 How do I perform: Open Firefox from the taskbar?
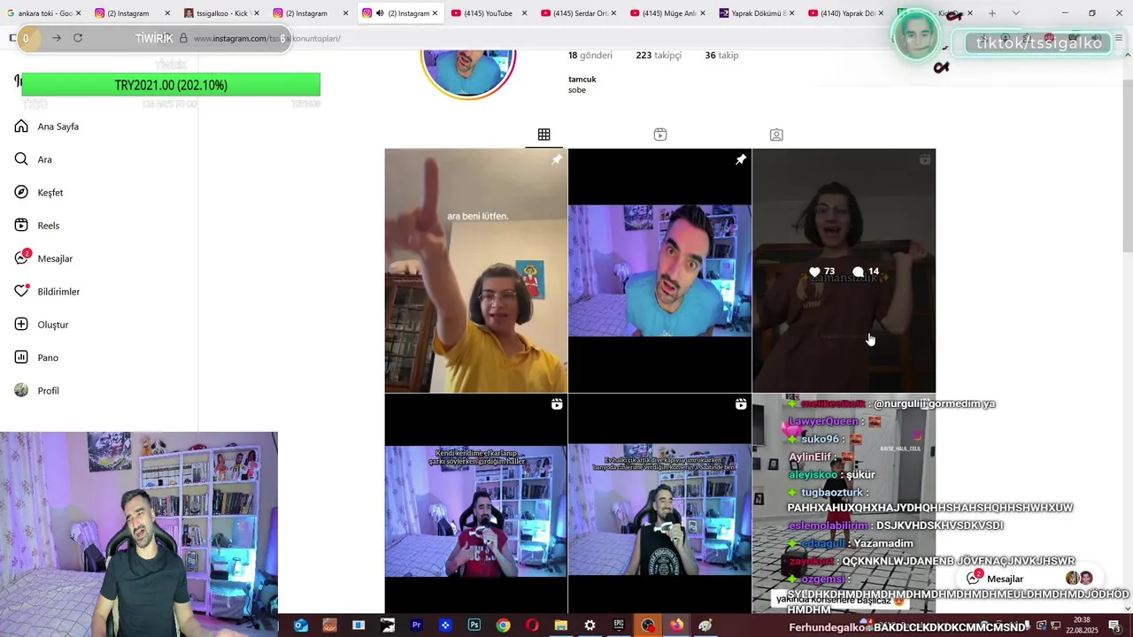pos(676,625)
